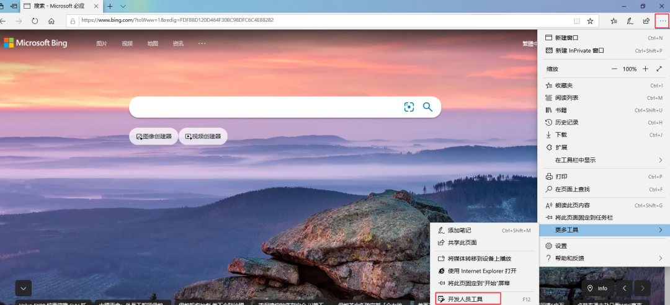Click the Bing search magnifier icon
This screenshot has width=670, height=305.
click(427, 107)
